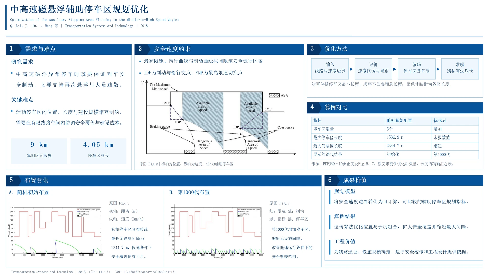Image resolution: width=489 pixels, height=275 pixels.
Task: Click the arrow between 输入 and 评价 boxes
Action: [x=351, y=69]
